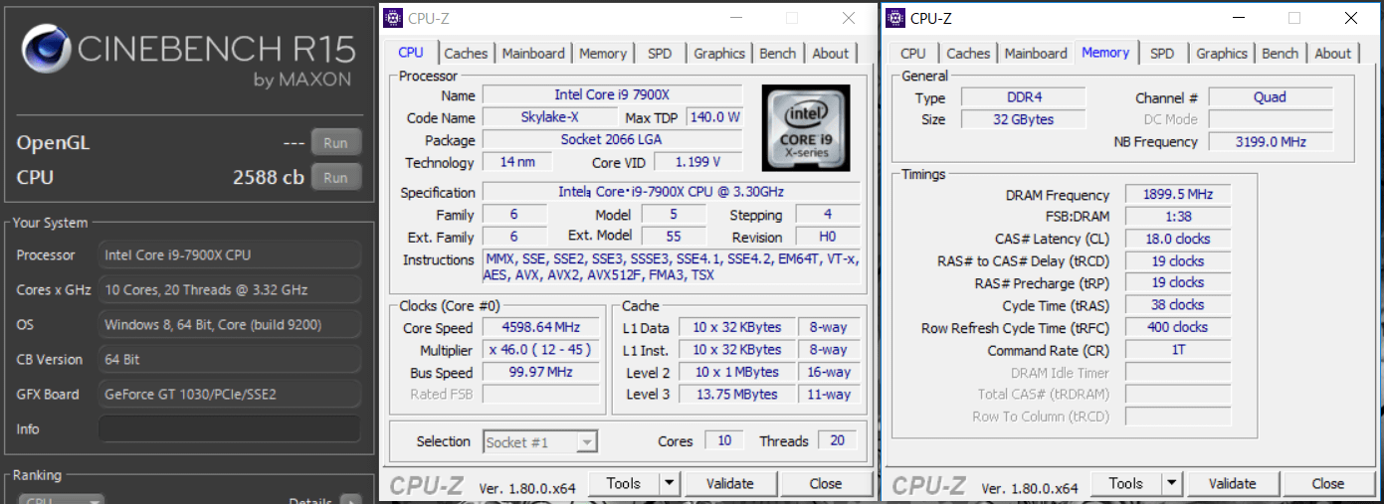Minimize the right CPU-Z window

pos(1239,18)
